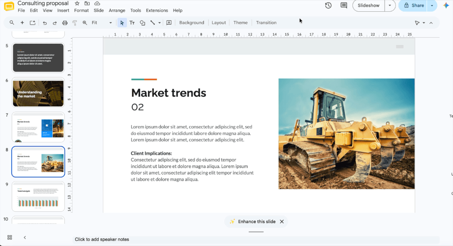Insert a text box
This screenshot has width=453, height=246.
pyautogui.click(x=132, y=23)
